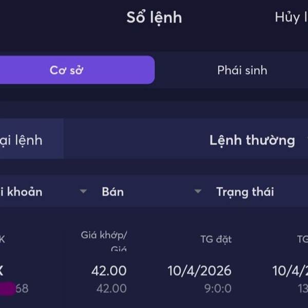Open the Bán side filter dropdown
308x308 pixels.
[x=113, y=192]
